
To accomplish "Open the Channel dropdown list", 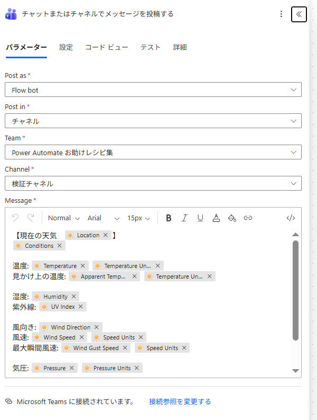I will coord(153,184).
